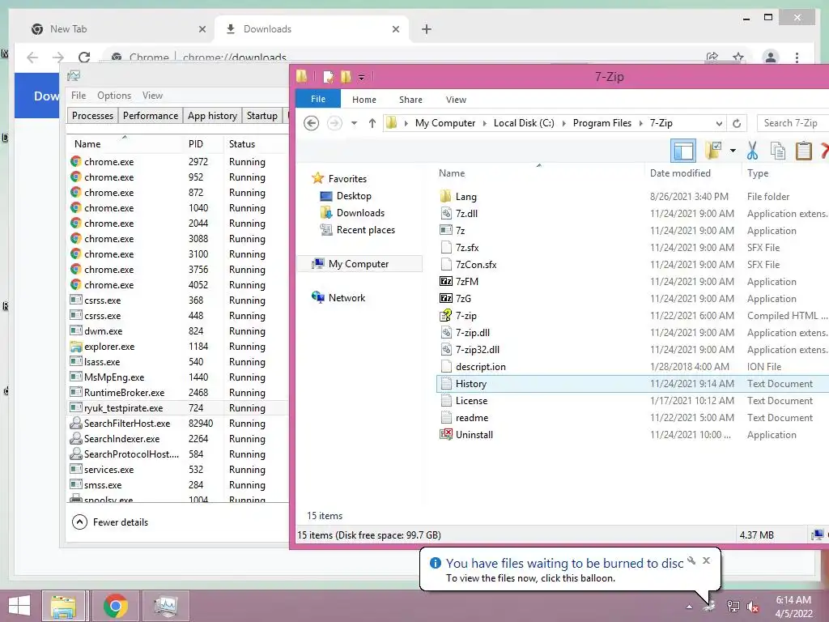Screen dimensions: 829x622
Task: Open Task Manager Options menu
Action: pyautogui.click(x=114, y=96)
